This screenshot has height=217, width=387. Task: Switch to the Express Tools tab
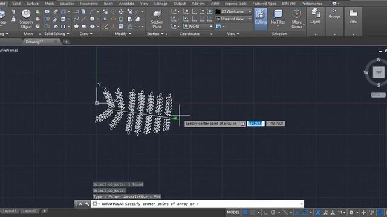pyautogui.click(x=236, y=4)
